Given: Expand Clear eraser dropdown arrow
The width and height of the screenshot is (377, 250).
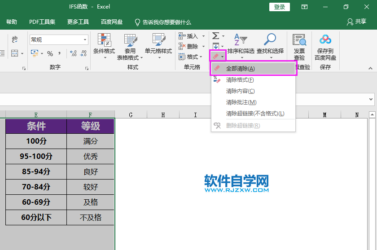Looking at the screenshot, I should 223,57.
